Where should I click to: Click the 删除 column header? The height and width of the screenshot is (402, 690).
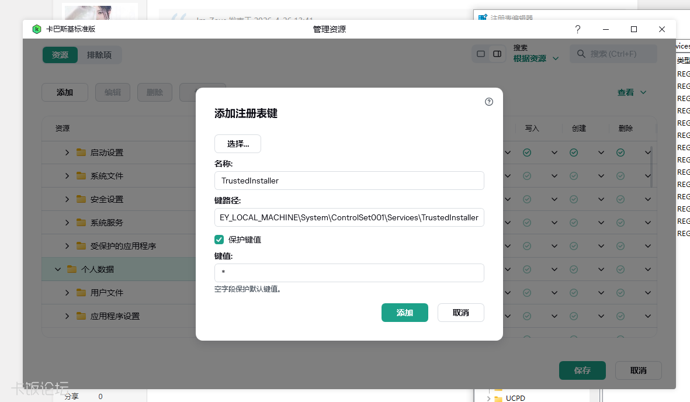(x=625, y=128)
